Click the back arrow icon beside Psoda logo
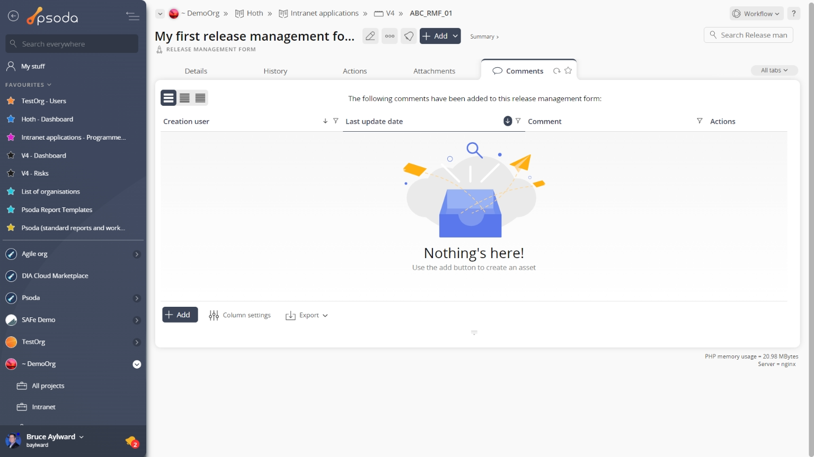This screenshot has height=457, width=814. pyautogui.click(x=13, y=16)
